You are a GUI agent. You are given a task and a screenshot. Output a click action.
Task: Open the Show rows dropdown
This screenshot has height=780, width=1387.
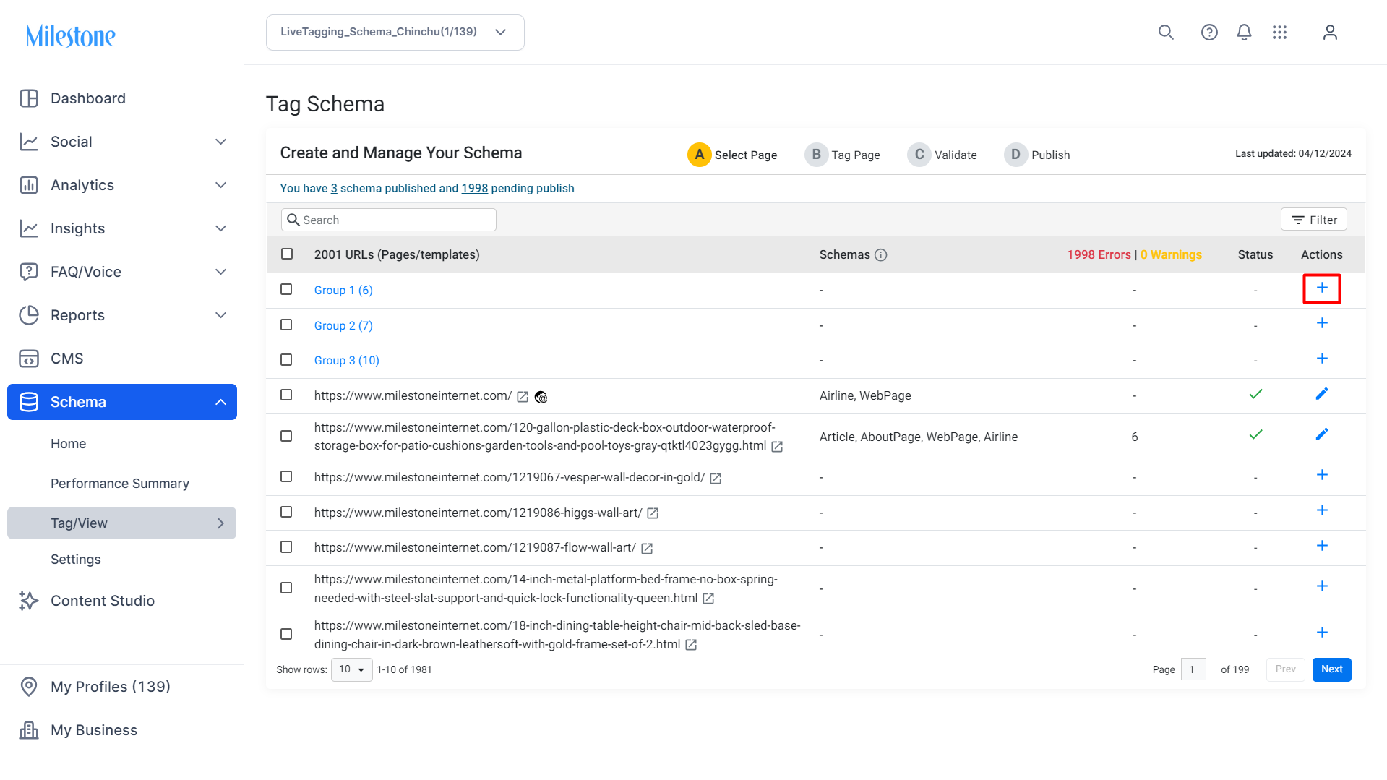point(352,669)
